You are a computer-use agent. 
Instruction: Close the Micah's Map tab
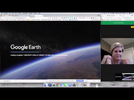click(26, 16)
